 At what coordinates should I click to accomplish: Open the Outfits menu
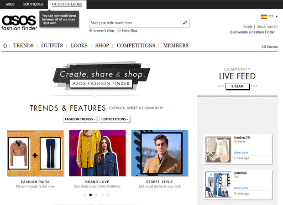(52, 46)
